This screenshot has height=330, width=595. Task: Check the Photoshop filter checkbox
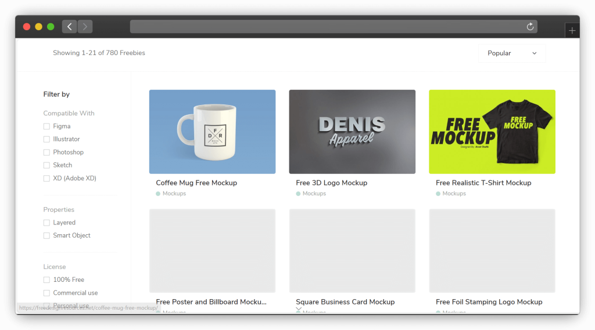tap(46, 153)
